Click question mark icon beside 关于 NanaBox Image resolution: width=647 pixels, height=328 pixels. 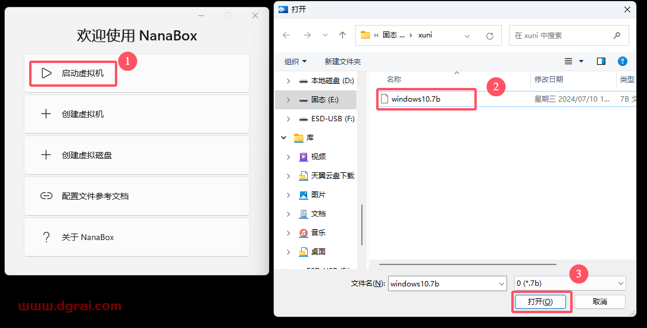click(46, 237)
